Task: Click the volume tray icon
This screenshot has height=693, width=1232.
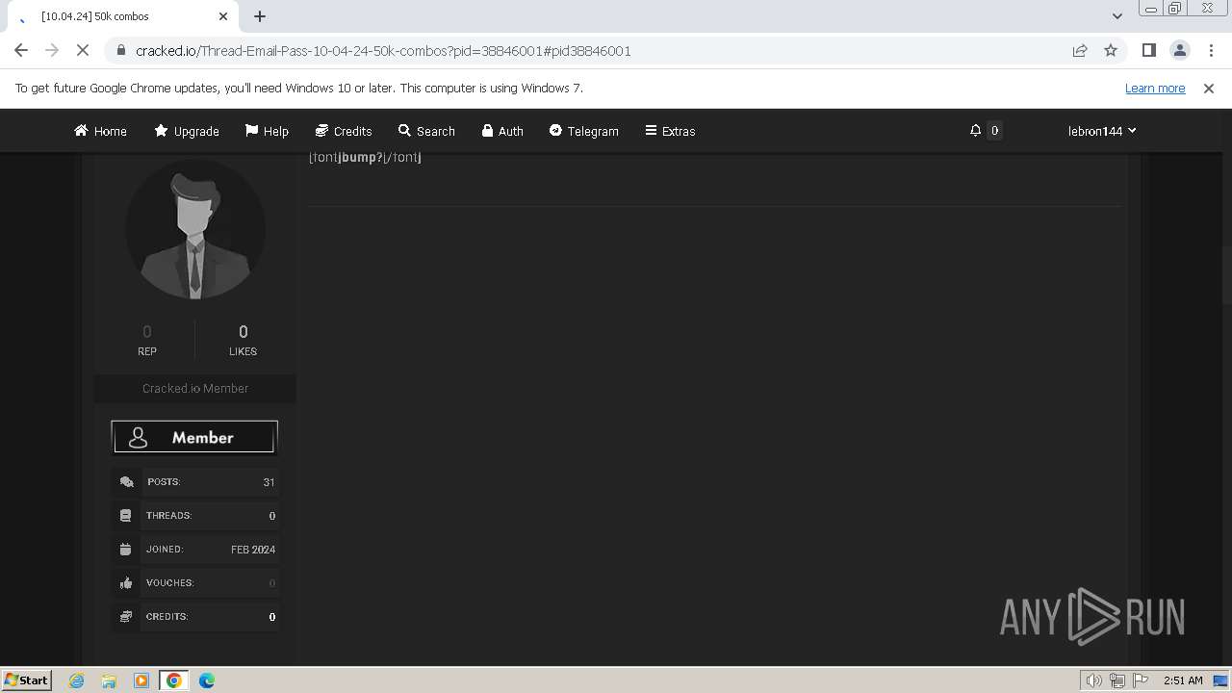Action: pos(1094,680)
